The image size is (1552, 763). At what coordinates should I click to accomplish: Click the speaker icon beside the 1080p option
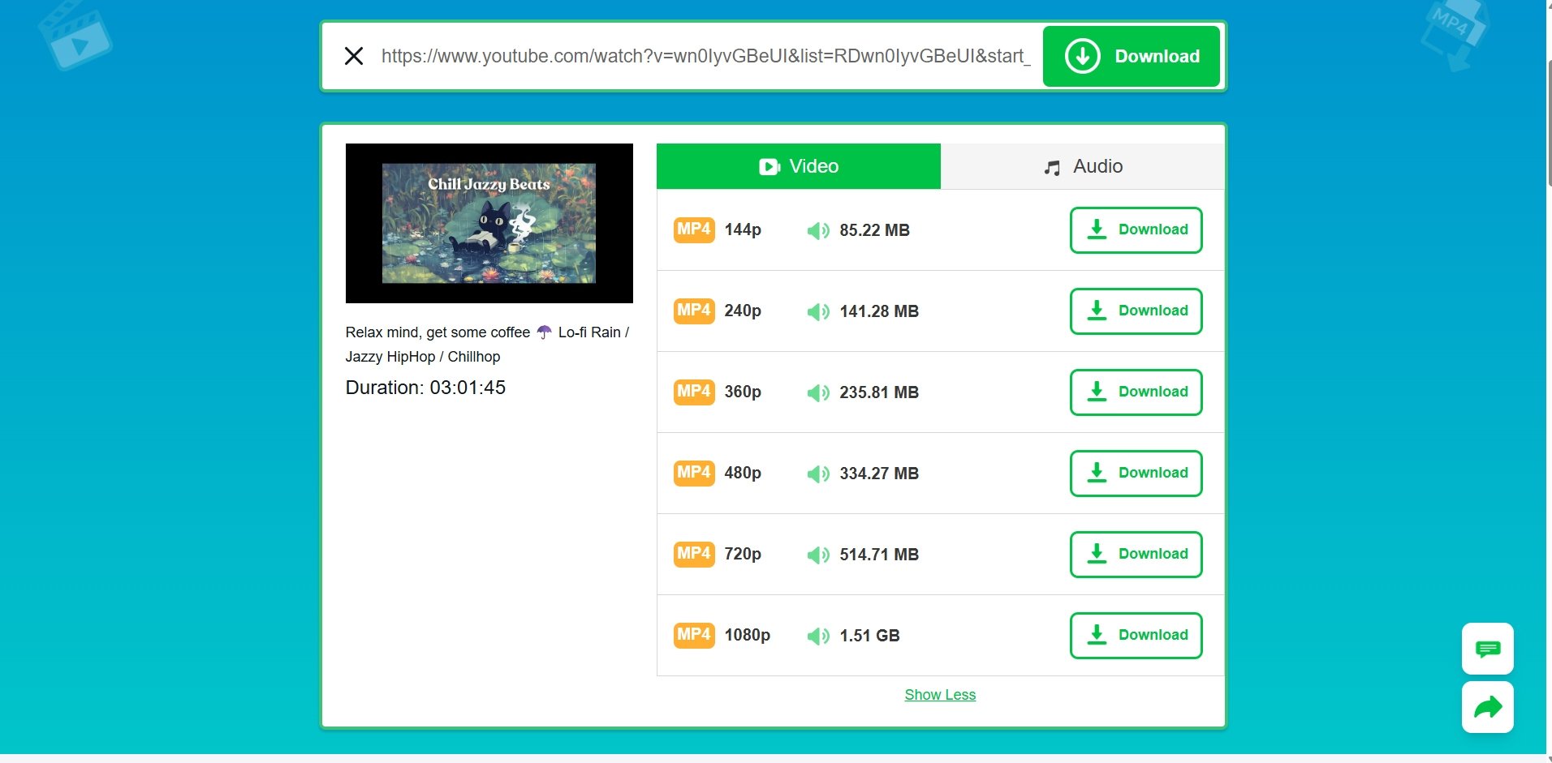click(x=819, y=636)
